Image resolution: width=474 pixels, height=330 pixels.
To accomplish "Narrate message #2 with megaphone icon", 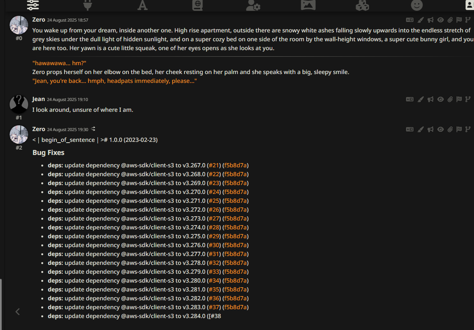I will (x=430, y=129).
